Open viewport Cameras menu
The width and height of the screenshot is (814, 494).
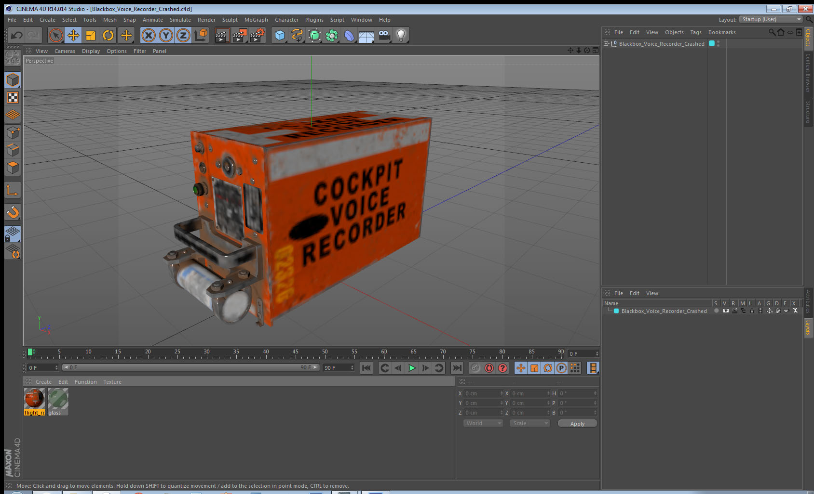point(65,51)
